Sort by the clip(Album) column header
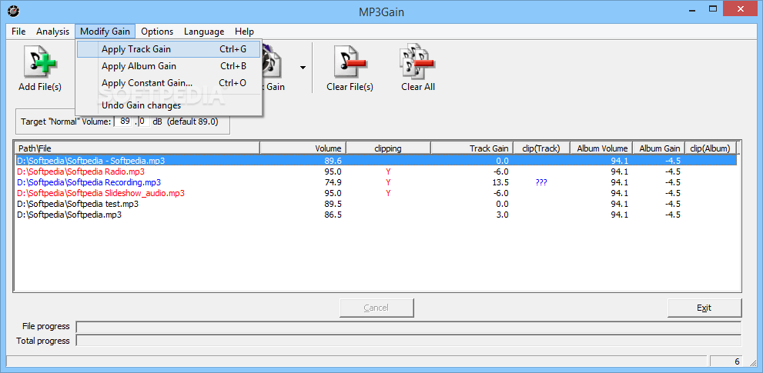Screen dimensions: 763x373 [711, 148]
